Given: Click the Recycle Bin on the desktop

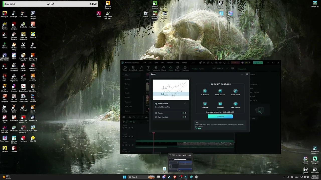Looking at the screenshot, I should pos(164,170).
